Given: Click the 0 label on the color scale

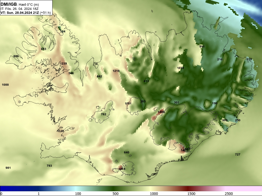Looking at the screenshot, I should 1,194.
